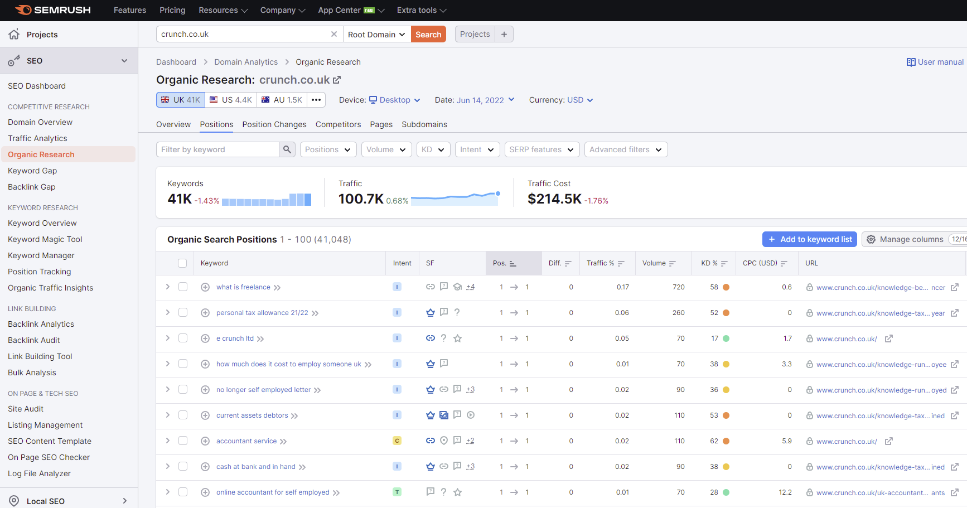
Task: Check the 'current assets debtors' row checkbox
Action: 183,415
